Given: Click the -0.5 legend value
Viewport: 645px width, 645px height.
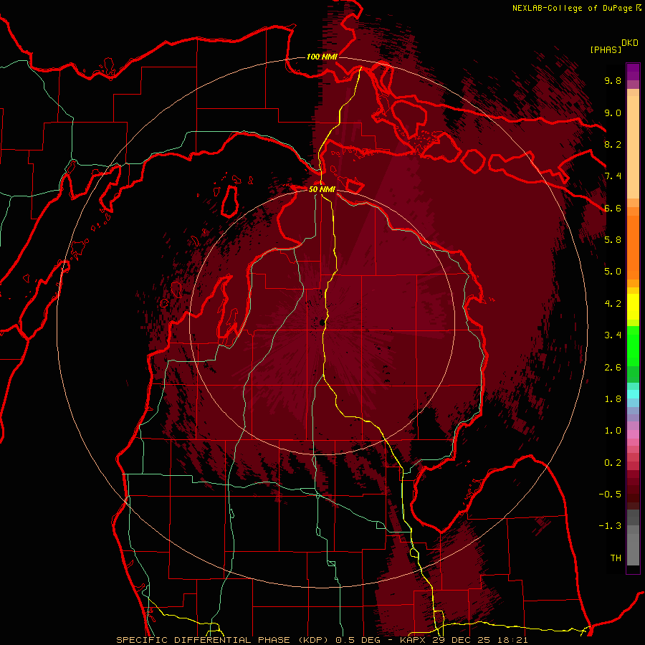Looking at the screenshot, I should point(610,494).
